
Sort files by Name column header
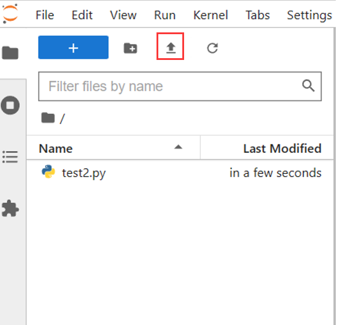[x=113, y=148]
